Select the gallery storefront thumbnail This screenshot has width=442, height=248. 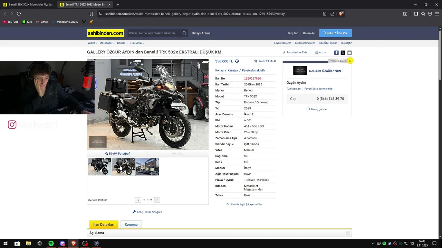point(147,167)
